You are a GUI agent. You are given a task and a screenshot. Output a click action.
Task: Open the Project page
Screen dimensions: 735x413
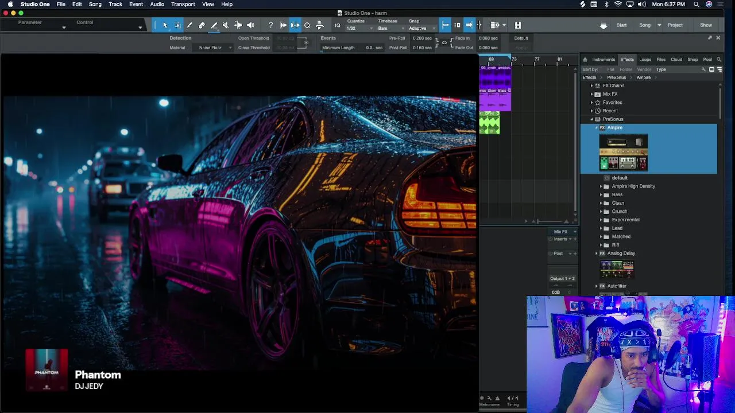click(675, 25)
